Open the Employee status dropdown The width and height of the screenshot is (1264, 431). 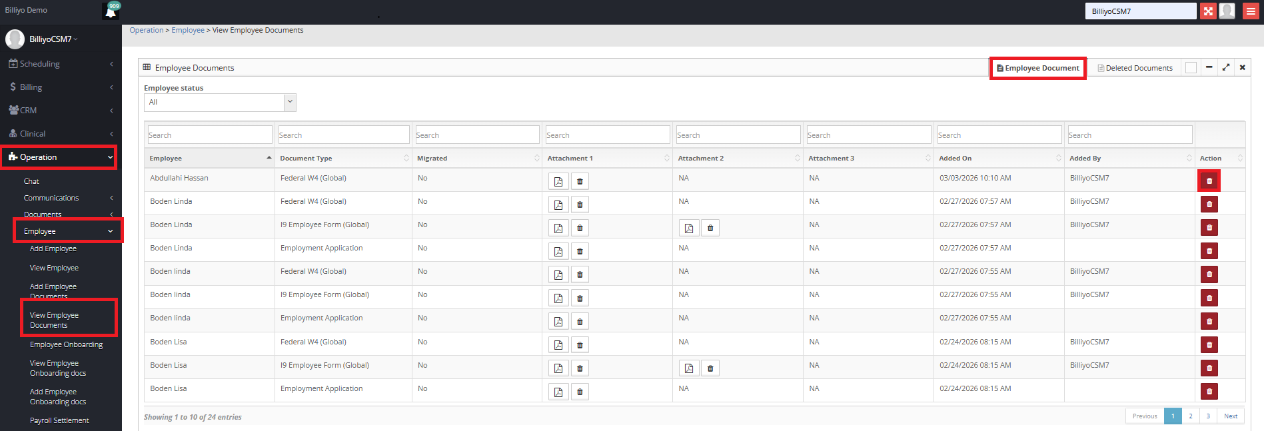tap(220, 103)
